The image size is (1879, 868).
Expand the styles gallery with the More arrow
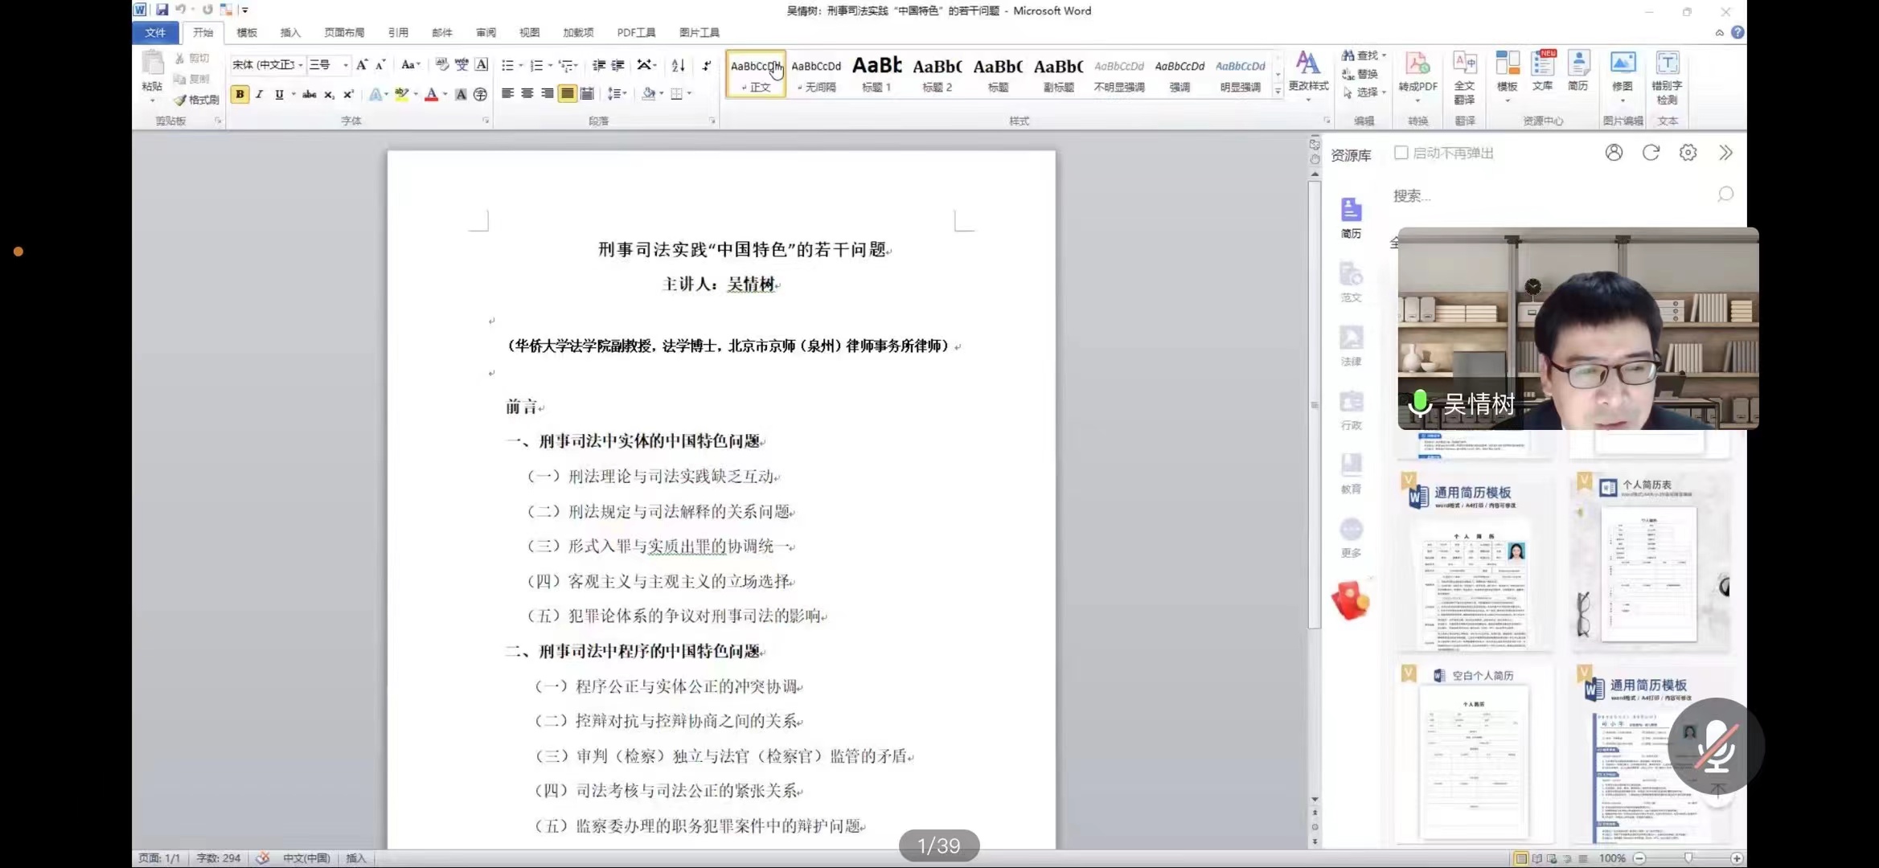coord(1278,92)
